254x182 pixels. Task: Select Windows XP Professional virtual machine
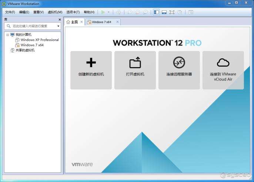(40, 40)
